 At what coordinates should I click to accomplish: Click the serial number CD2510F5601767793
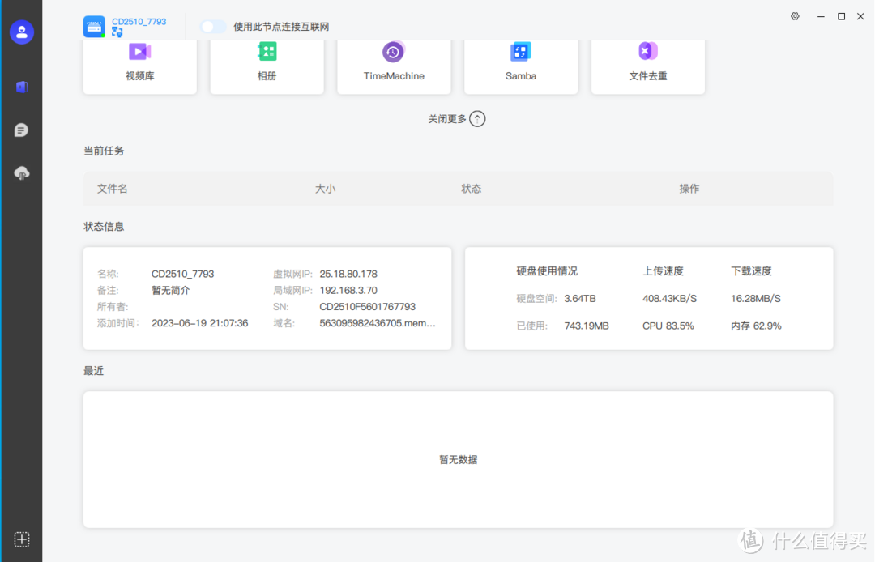click(367, 307)
